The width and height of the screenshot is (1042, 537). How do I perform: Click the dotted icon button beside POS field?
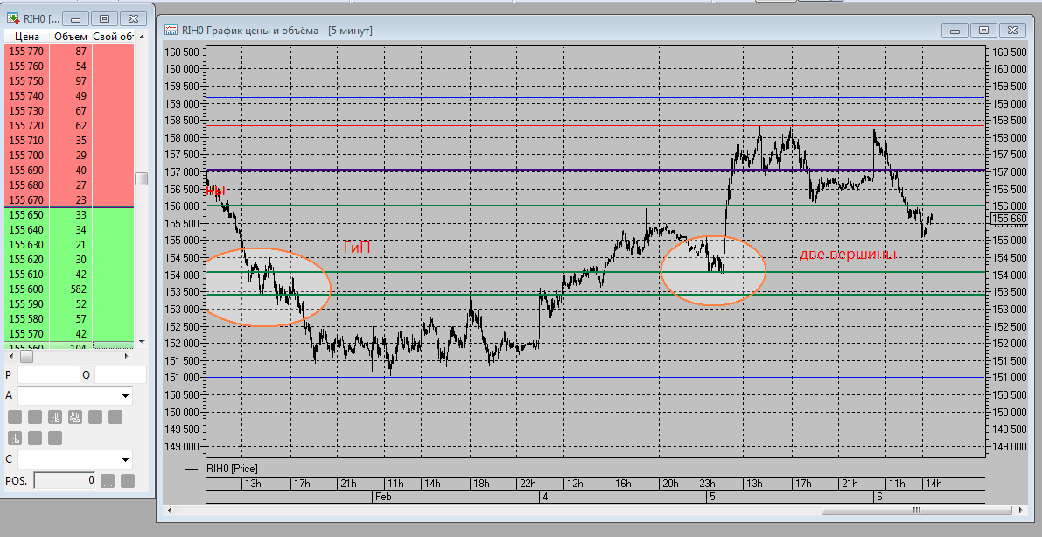click(107, 480)
